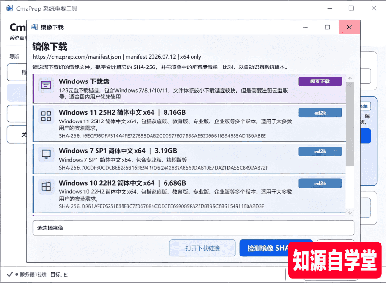The width and height of the screenshot is (386, 283).
Task: Maximize the CmzPrep main window
Action: pyautogui.click(x=351, y=8)
